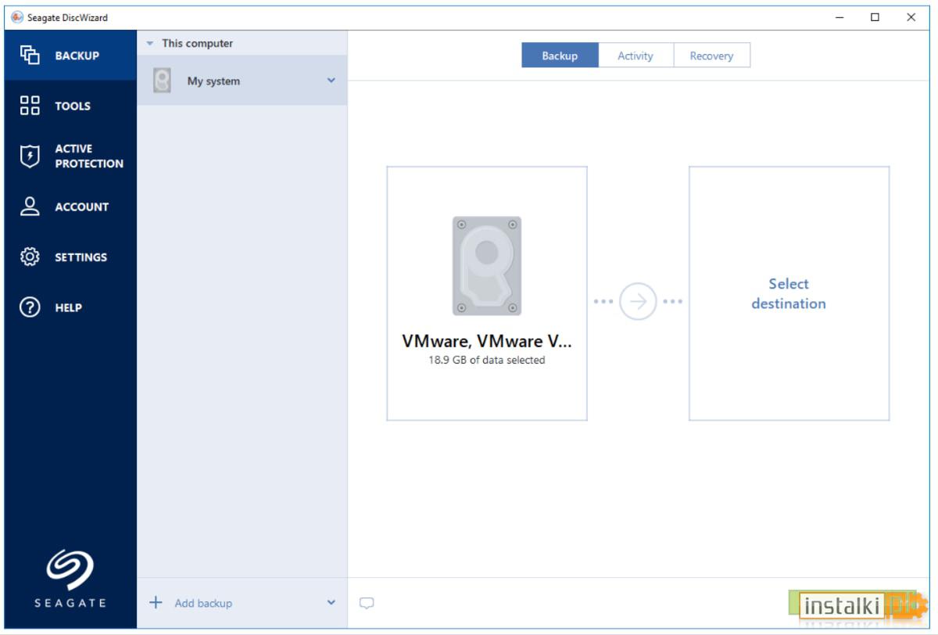Click the arrow circle between source and destination

tap(638, 302)
